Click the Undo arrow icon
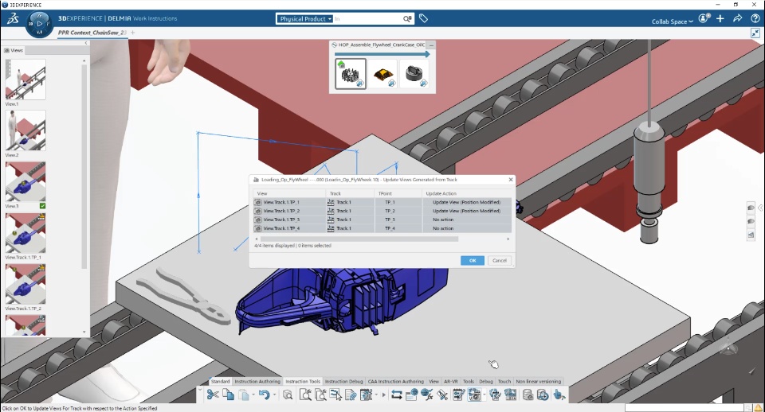The height and width of the screenshot is (412, 765). 264,395
